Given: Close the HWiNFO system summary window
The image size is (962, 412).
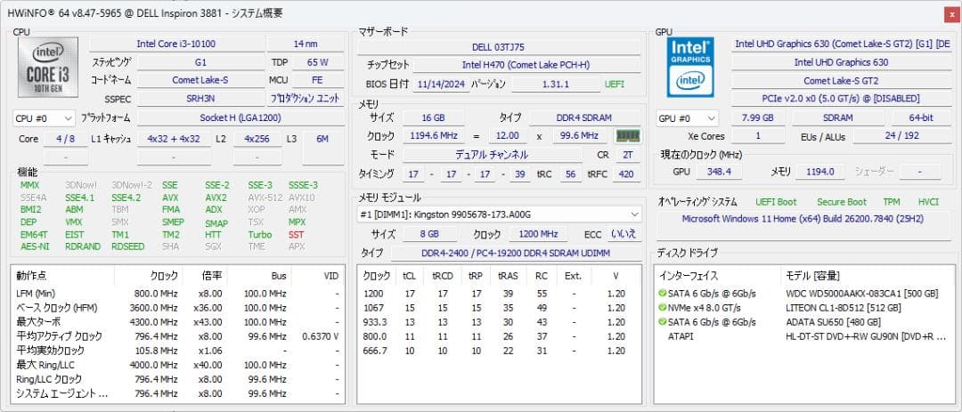Looking at the screenshot, I should [953, 15].
